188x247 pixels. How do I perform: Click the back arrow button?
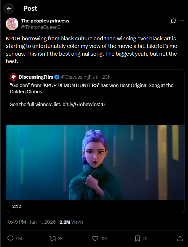pos(9,9)
